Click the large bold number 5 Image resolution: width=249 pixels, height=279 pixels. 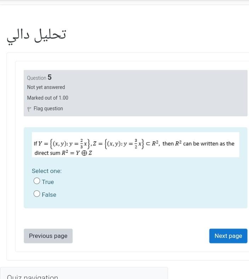[x=50, y=77]
